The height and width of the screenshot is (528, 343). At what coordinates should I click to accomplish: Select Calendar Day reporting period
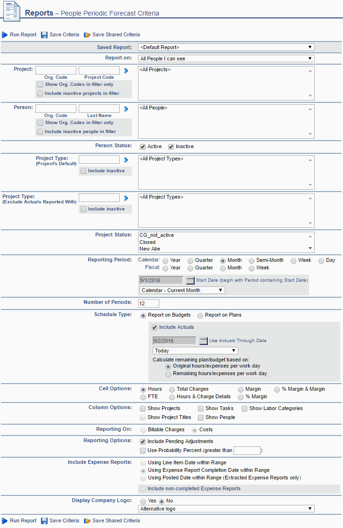[321, 260]
